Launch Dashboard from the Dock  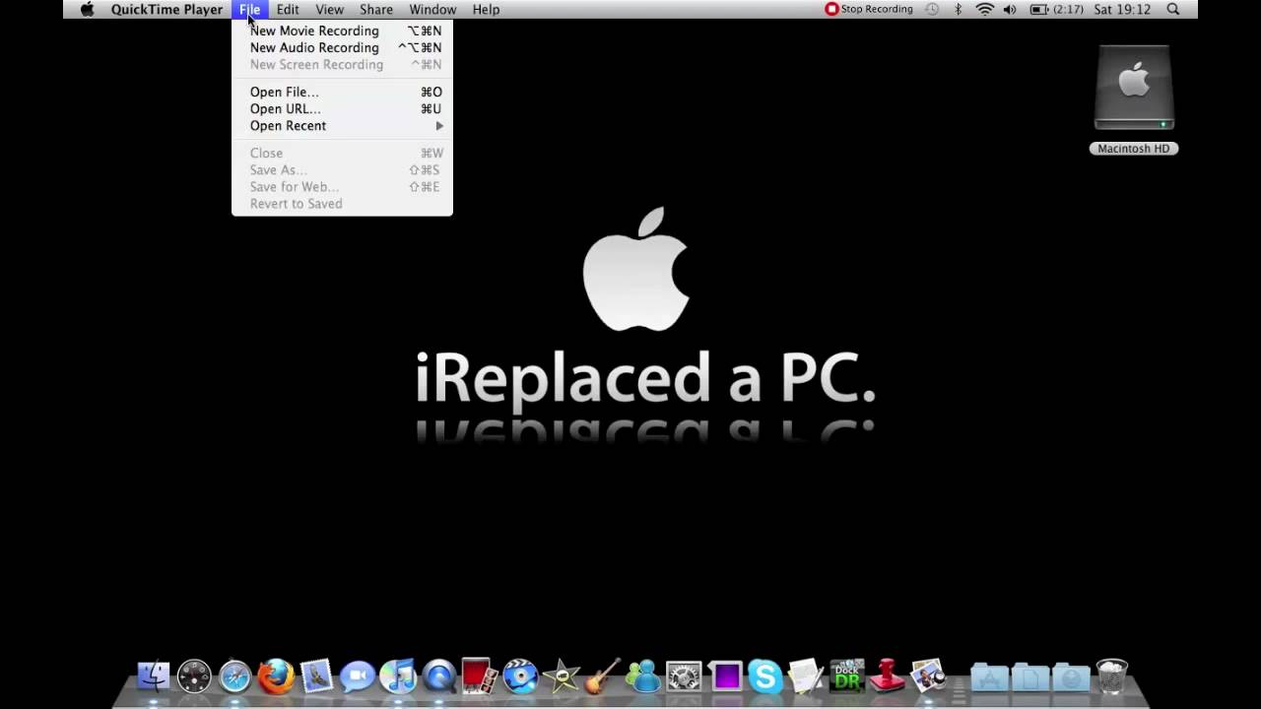pos(194,677)
